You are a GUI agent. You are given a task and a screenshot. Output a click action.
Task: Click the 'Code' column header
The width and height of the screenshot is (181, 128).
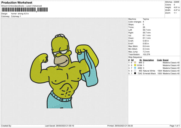tap(159, 60)
